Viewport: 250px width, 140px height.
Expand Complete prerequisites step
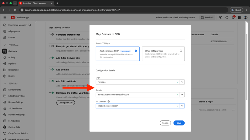(x=50, y=34)
